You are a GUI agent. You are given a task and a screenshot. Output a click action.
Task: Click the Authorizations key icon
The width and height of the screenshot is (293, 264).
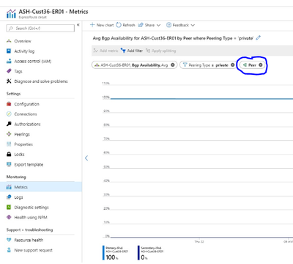pos(9,124)
